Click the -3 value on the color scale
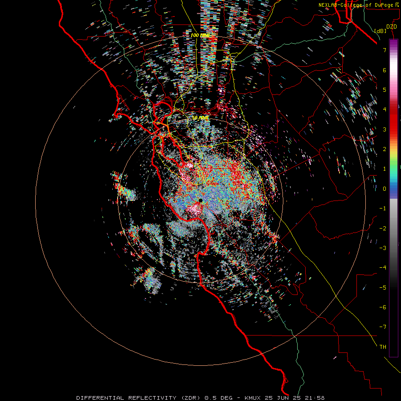The width and height of the screenshot is (401, 401). [x=383, y=248]
